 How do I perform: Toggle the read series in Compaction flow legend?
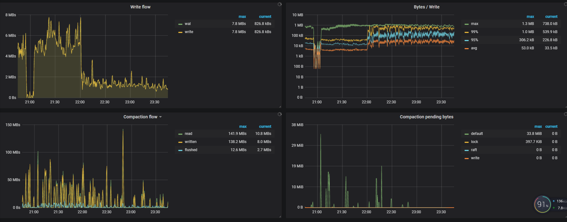[x=188, y=134]
